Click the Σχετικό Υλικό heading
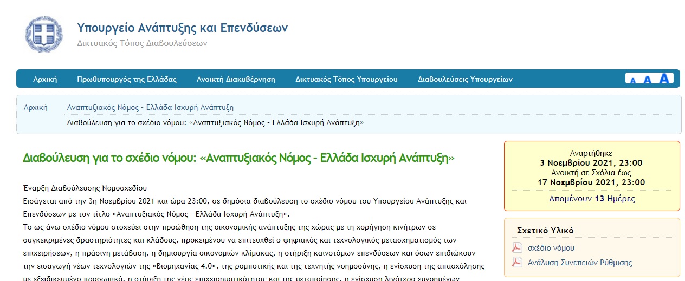 point(545,230)
